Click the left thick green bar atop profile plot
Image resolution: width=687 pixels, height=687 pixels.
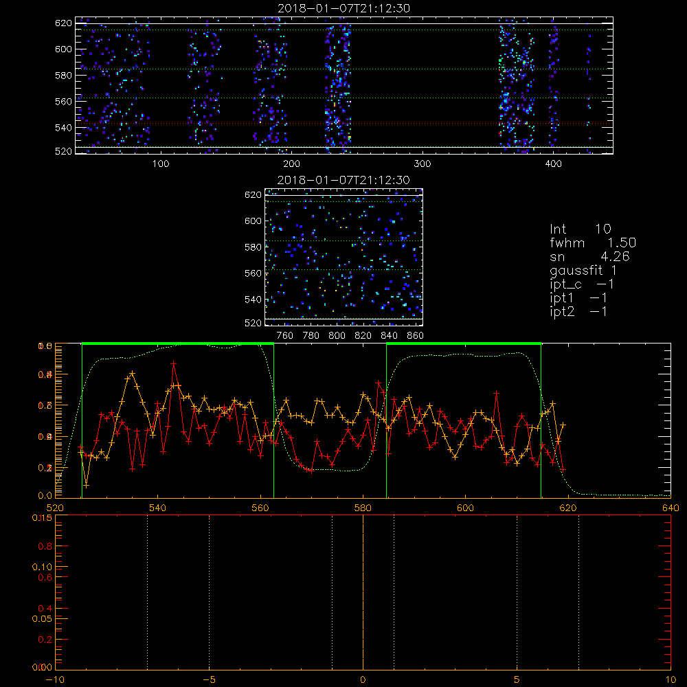178,344
